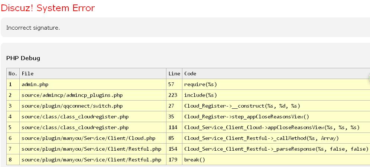This screenshot has height=167, width=370.
Task: Click the break() code cell
Action: click(x=194, y=160)
